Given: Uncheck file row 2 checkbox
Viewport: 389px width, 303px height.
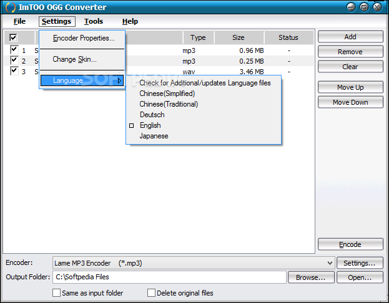Looking at the screenshot, I should (x=14, y=60).
